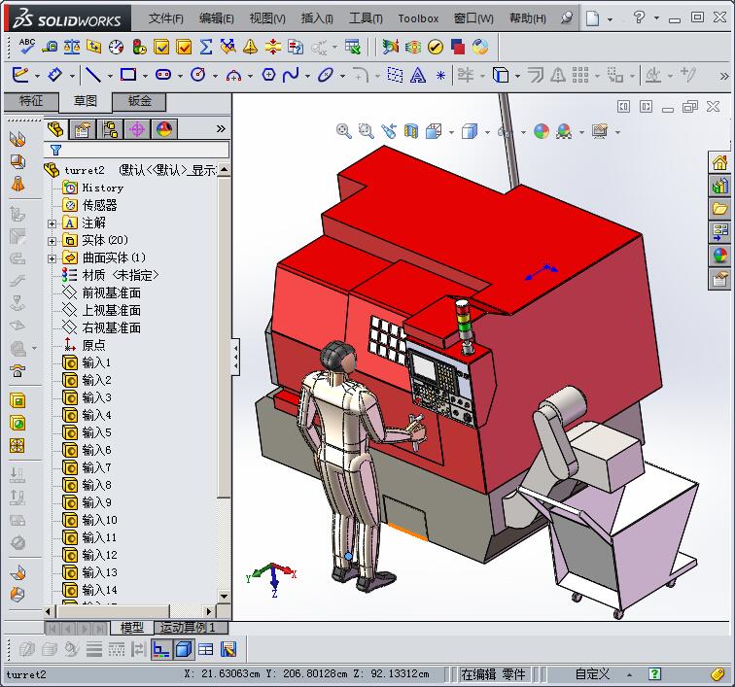Click the Section View icon
The width and height of the screenshot is (735, 687).
click(410, 131)
